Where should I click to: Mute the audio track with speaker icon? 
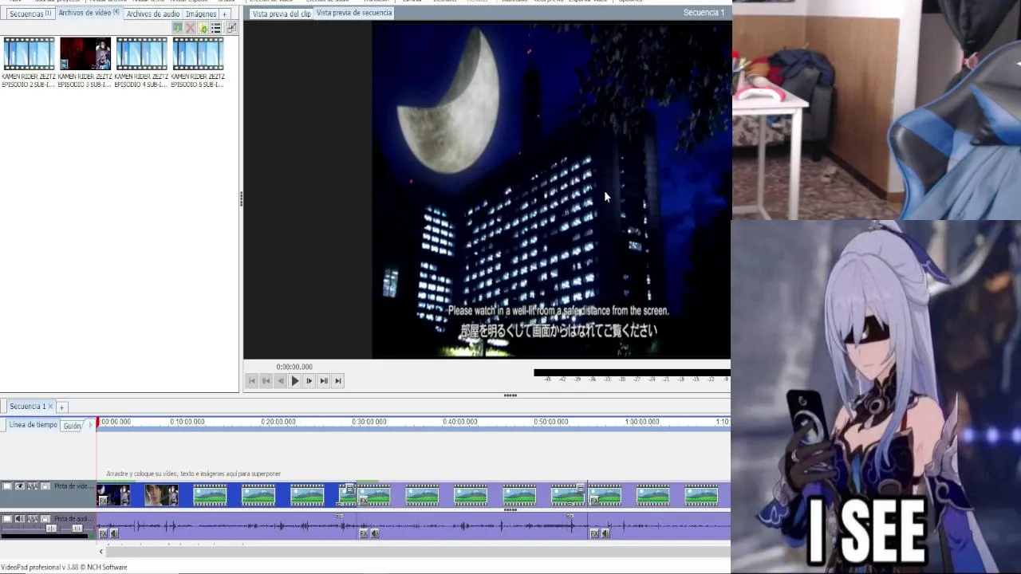pos(20,519)
